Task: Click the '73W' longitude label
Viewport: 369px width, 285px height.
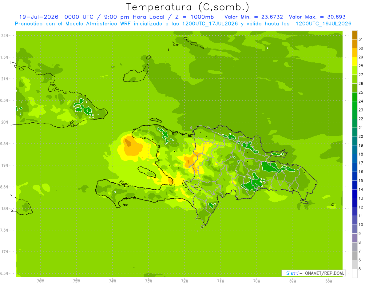Action: coord(149,281)
